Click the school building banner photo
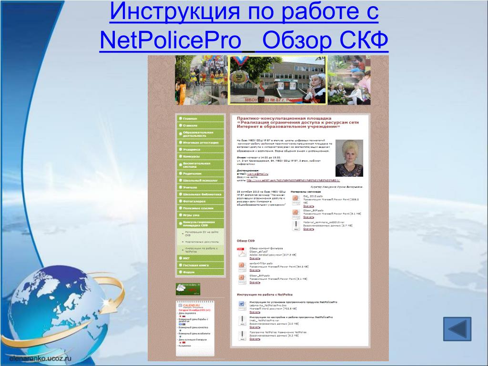The width and height of the screenshot is (488, 366). click(278, 80)
